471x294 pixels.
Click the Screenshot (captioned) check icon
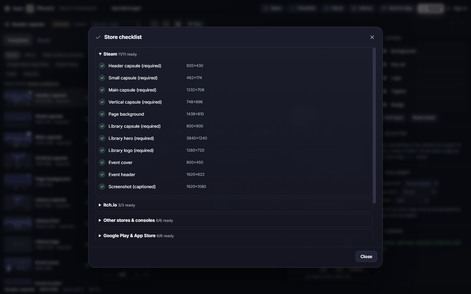(x=102, y=187)
